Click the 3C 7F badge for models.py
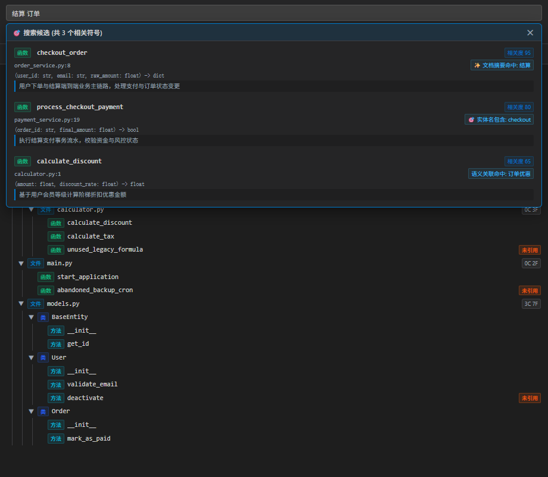 coord(531,303)
